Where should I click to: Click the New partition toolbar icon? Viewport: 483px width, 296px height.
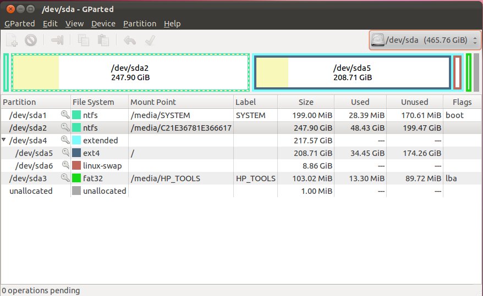tap(12, 40)
